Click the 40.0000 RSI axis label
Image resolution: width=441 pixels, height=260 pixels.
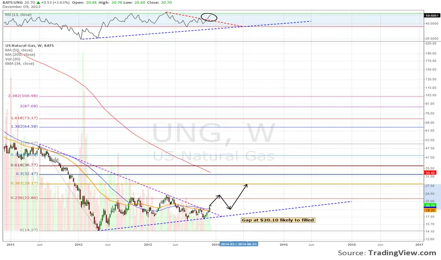[432, 24]
